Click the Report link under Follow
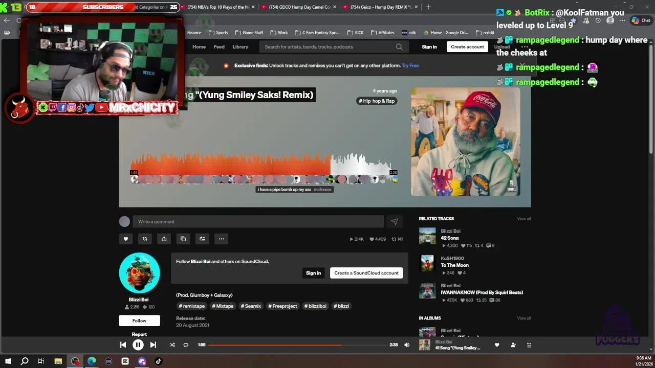This screenshot has height=368, width=655. click(139, 334)
